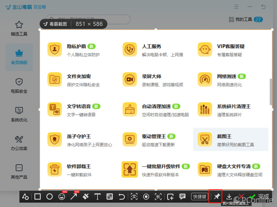This screenshot has width=277, height=207.
Task: Launch the 录屏大师 screen recorder icon
Action: coord(130,79)
